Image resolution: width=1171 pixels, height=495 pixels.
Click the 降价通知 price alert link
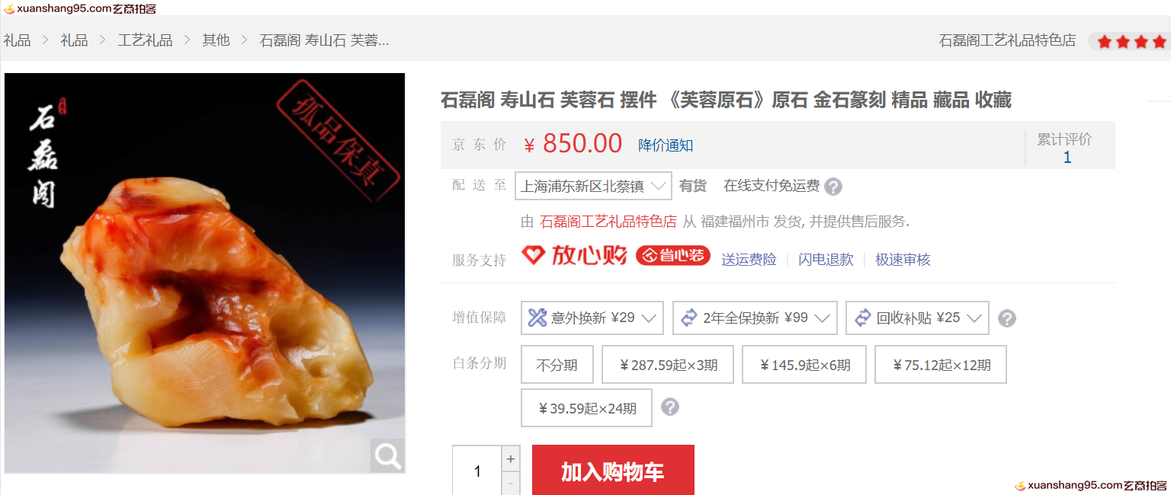(666, 145)
